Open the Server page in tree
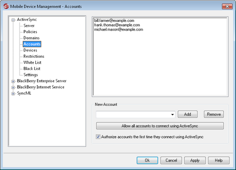The image size is (236, 170). click(x=29, y=25)
